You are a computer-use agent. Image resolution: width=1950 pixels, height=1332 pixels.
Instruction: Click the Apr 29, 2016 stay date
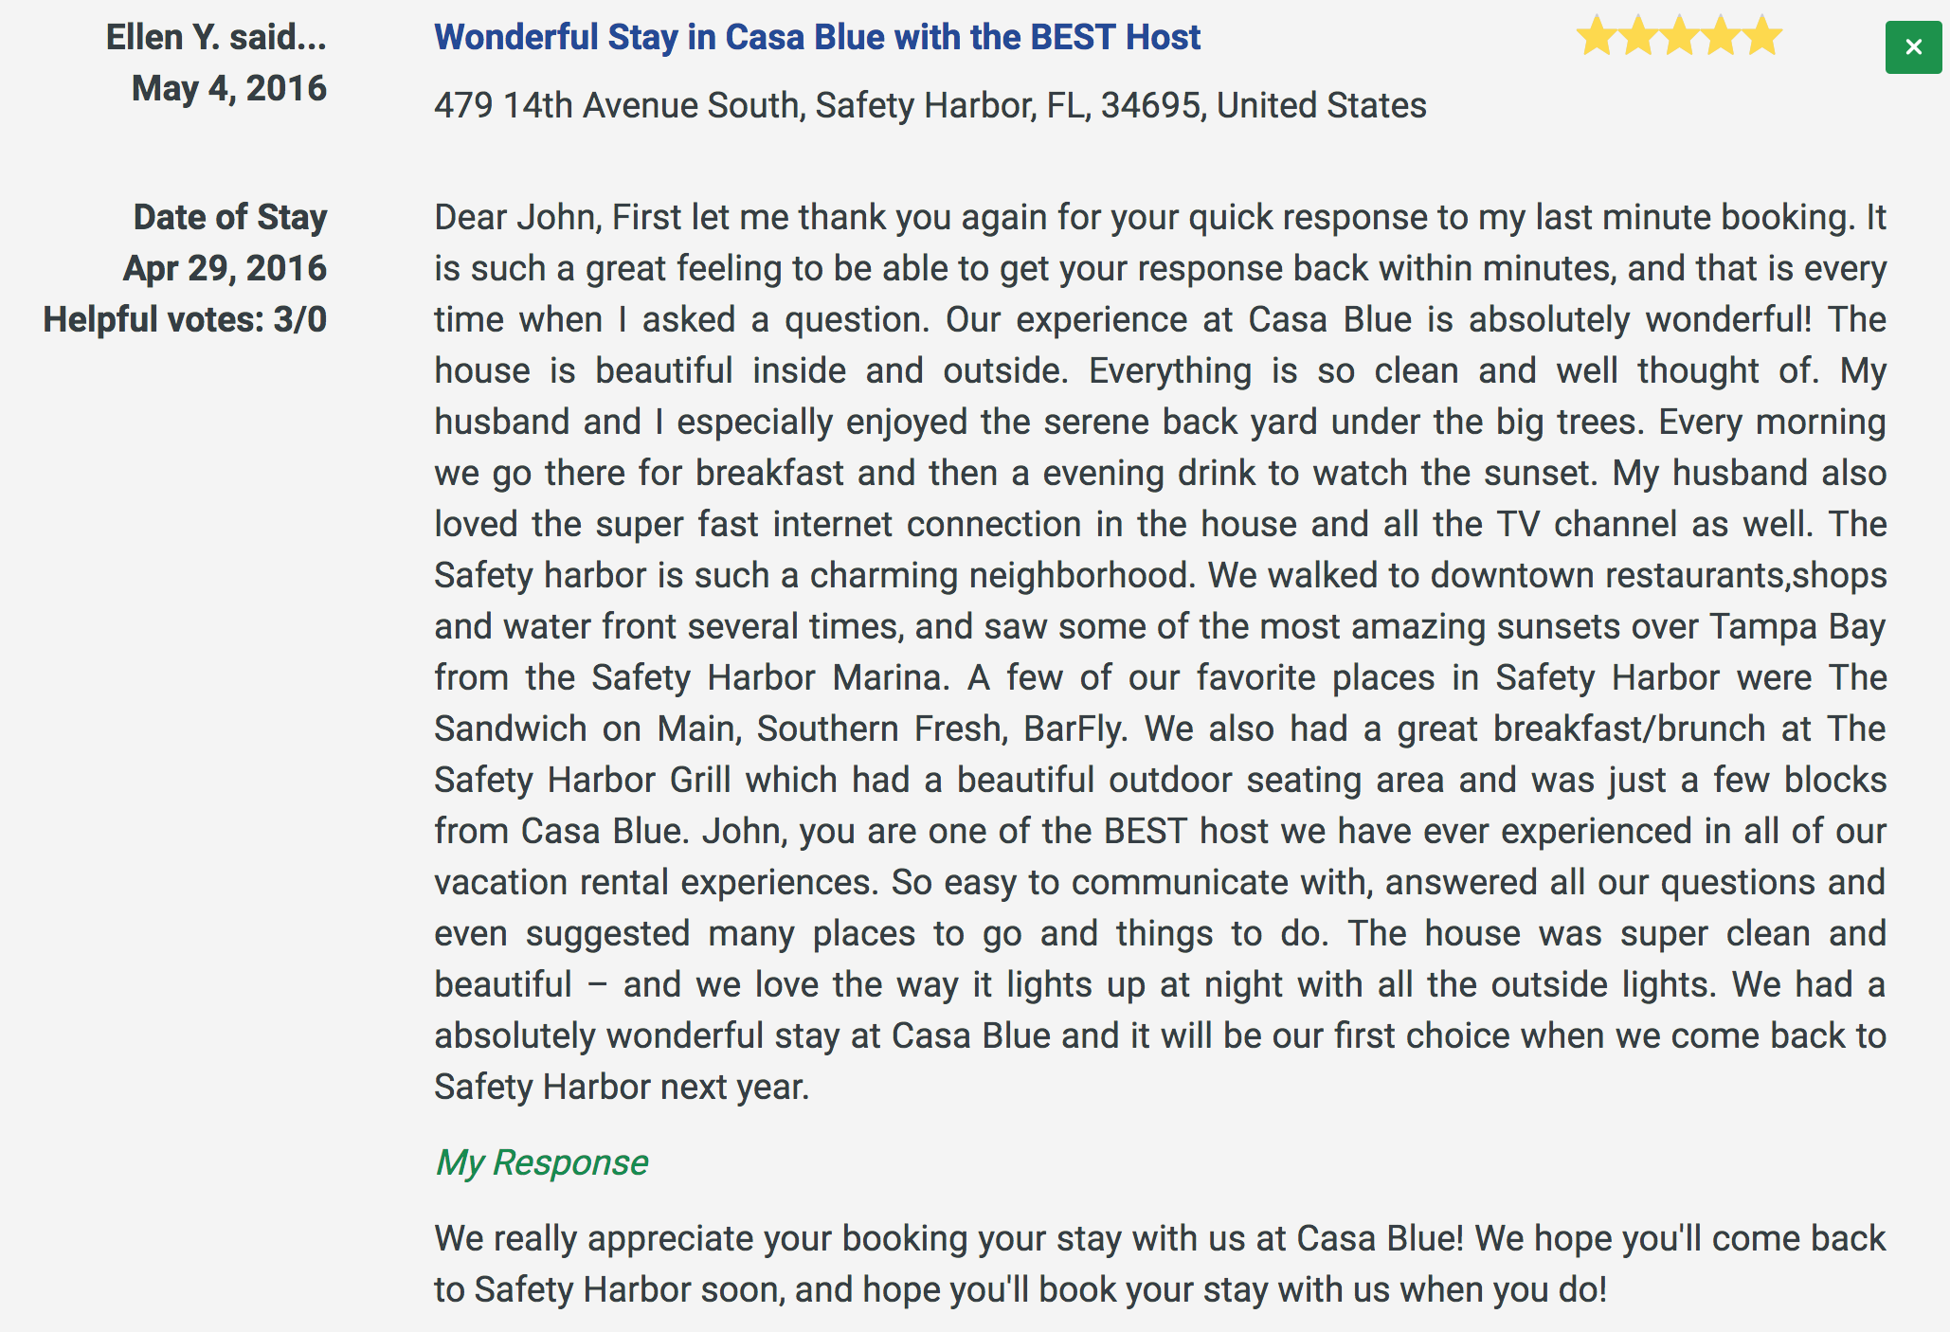pos(225,268)
